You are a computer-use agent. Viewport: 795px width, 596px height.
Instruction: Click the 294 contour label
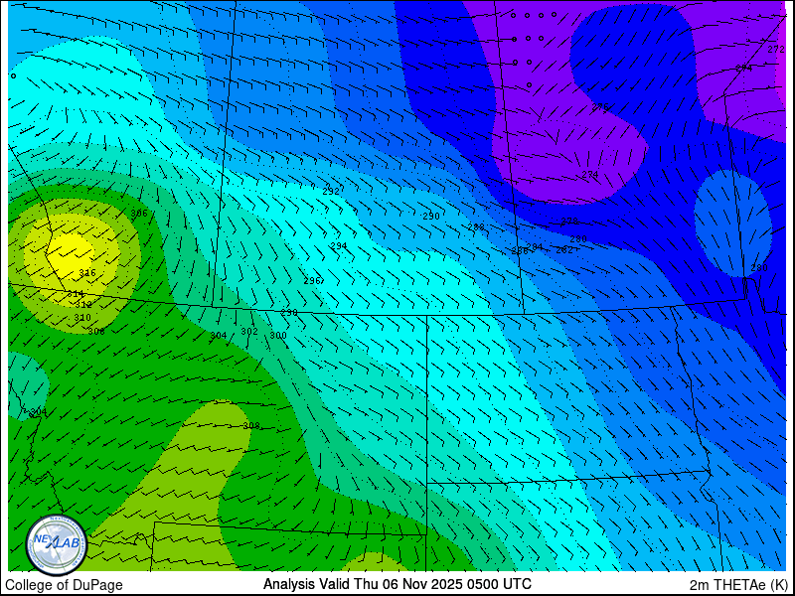point(339,245)
